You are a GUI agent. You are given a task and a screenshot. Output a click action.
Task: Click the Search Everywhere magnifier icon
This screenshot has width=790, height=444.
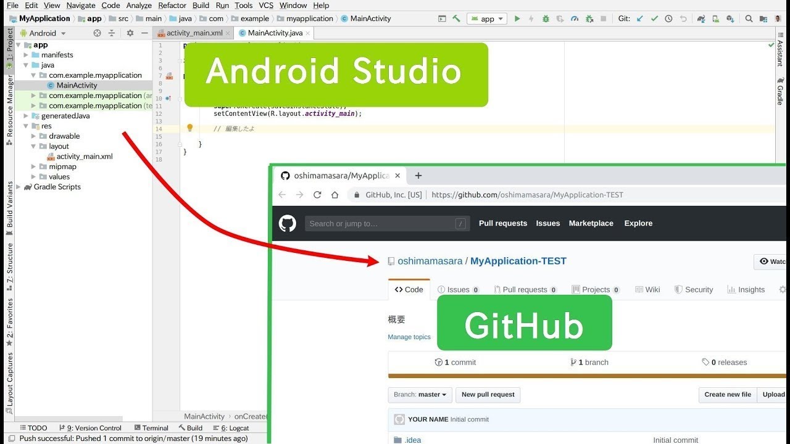point(749,18)
